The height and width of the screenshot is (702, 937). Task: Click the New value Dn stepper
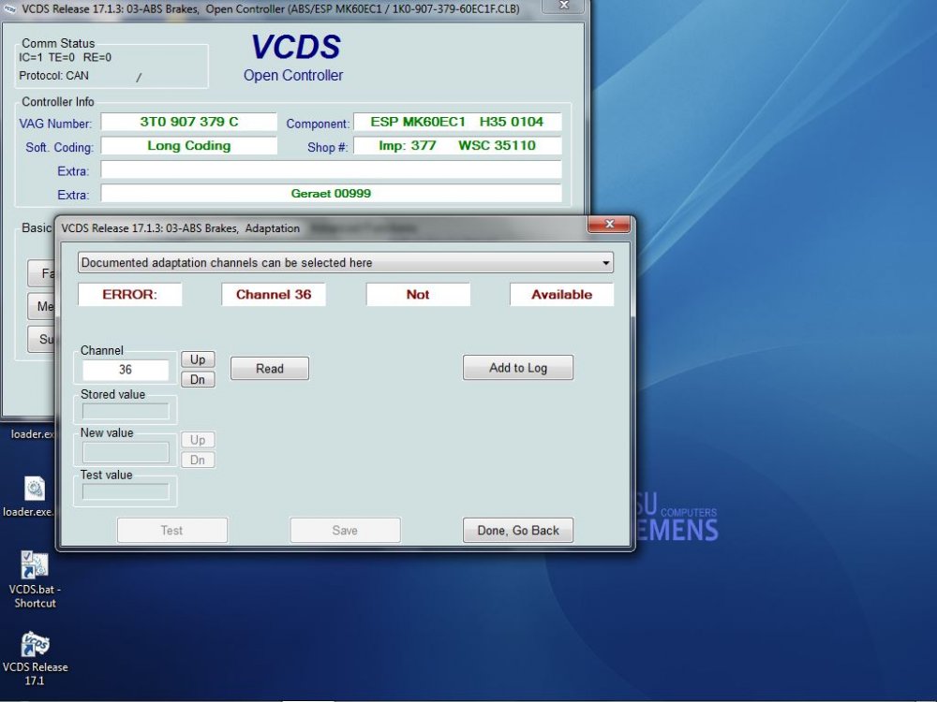[198, 461]
